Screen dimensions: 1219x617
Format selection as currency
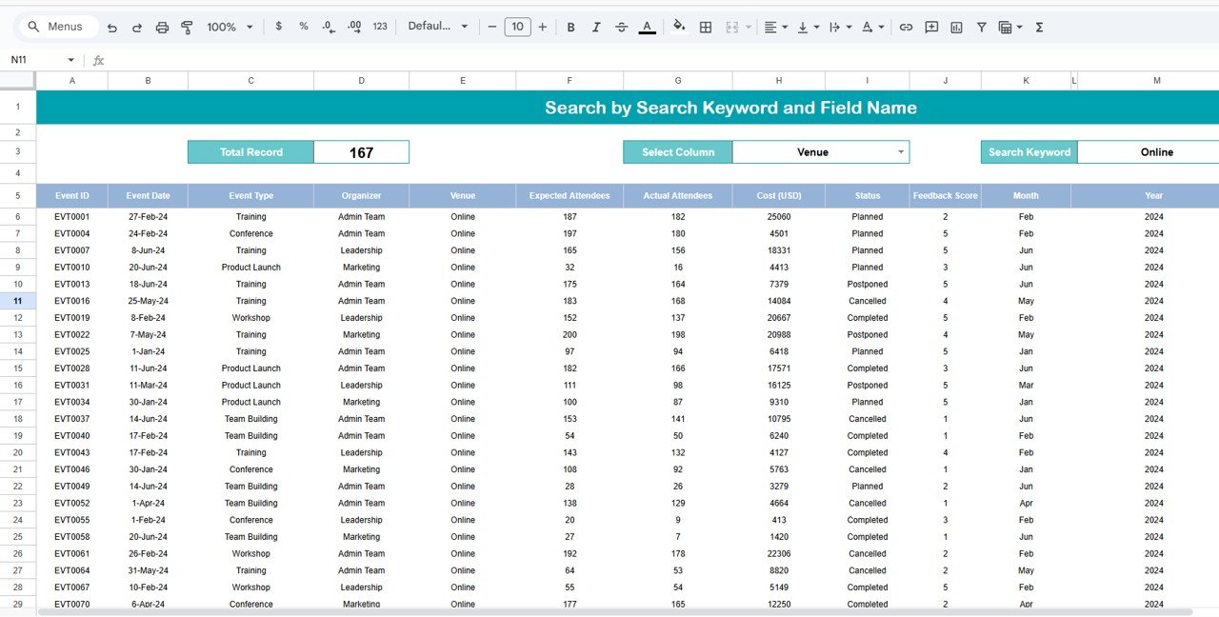[x=278, y=27]
